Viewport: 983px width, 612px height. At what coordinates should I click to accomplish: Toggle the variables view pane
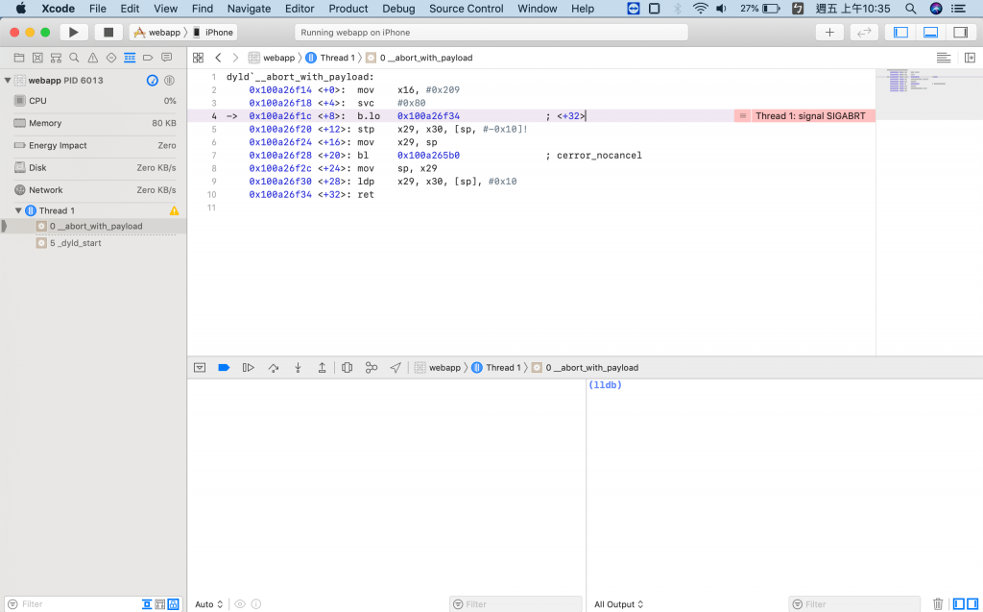point(959,604)
